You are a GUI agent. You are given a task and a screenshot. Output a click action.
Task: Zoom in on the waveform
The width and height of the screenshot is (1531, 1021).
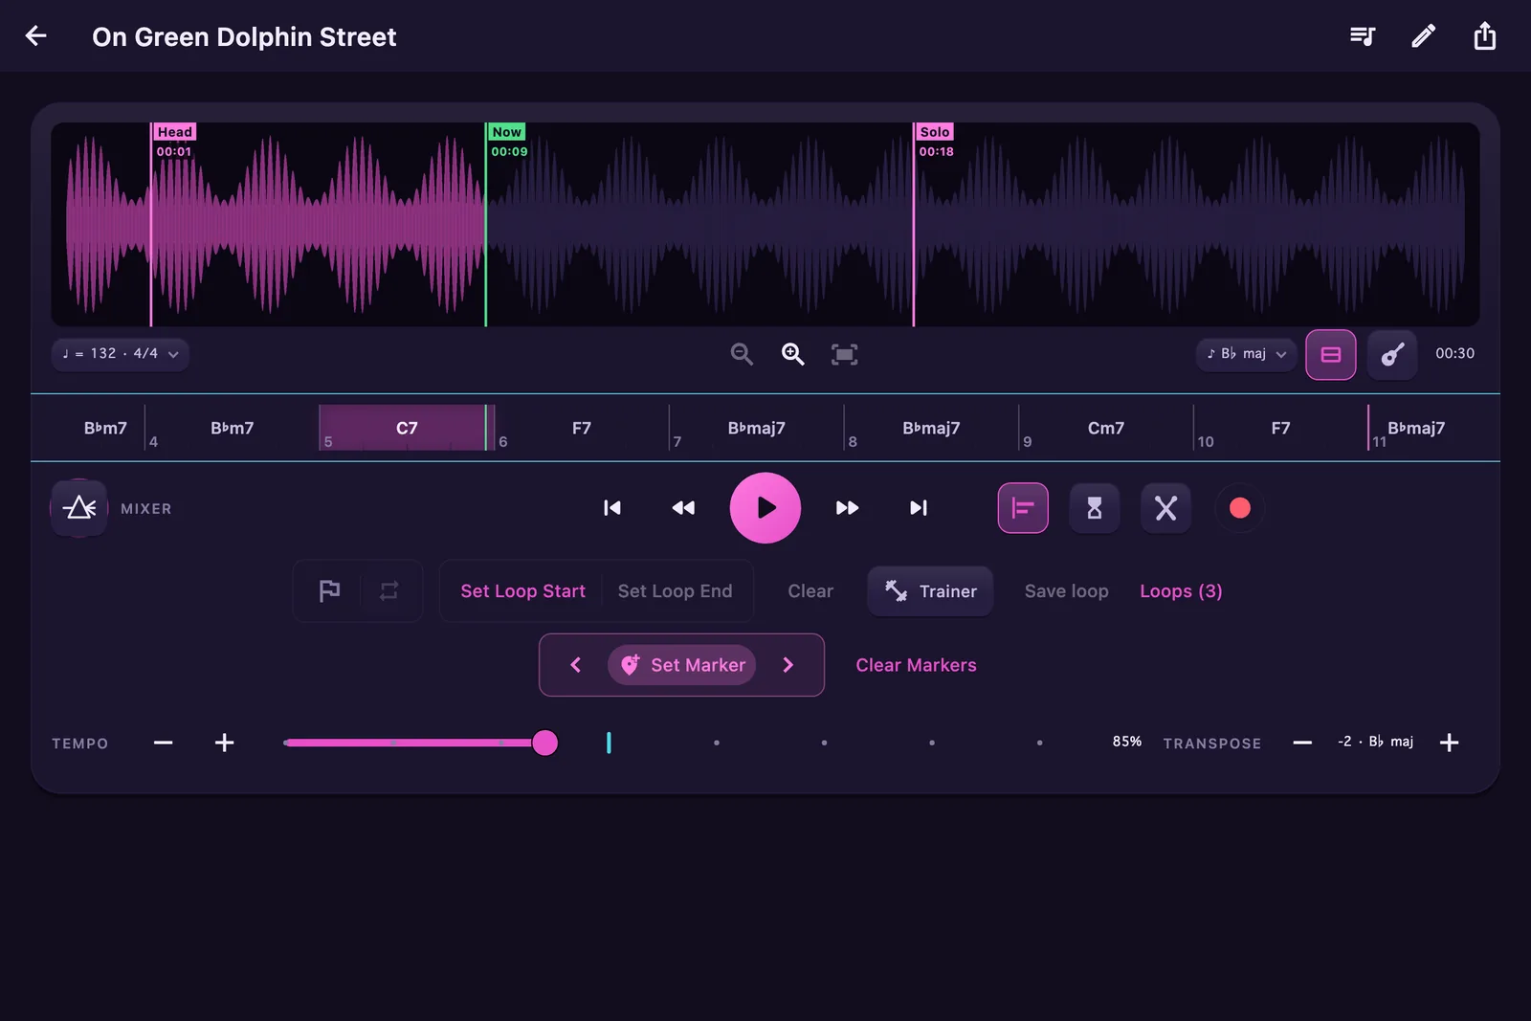pyautogui.click(x=793, y=354)
